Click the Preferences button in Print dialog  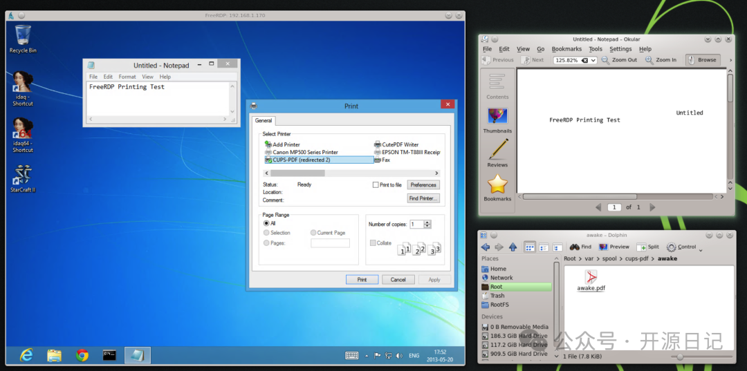[x=423, y=185]
